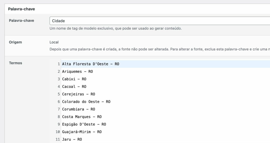
Task: Select the line 'Cabixi – RO'
Action: click(x=74, y=79)
